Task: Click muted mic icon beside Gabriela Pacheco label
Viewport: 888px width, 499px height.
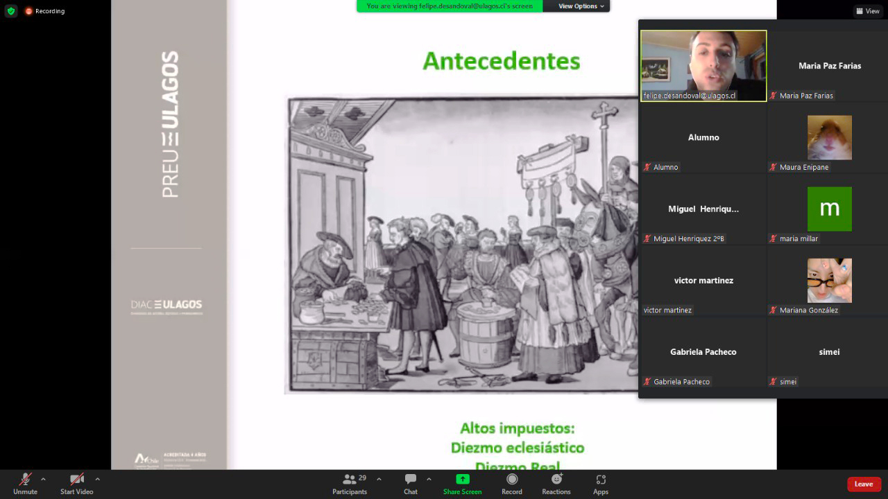Action: [x=647, y=382]
